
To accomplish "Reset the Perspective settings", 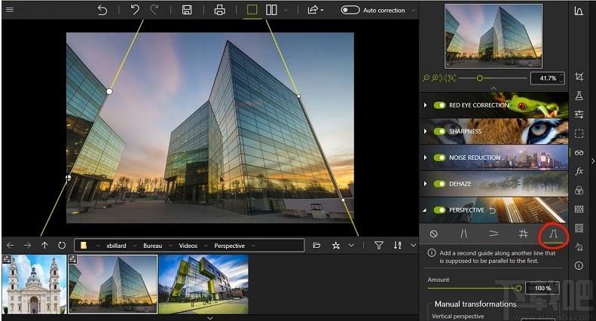I will (x=492, y=210).
